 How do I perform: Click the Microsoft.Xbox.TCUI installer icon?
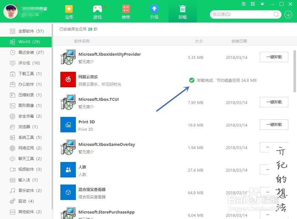coord(68,102)
